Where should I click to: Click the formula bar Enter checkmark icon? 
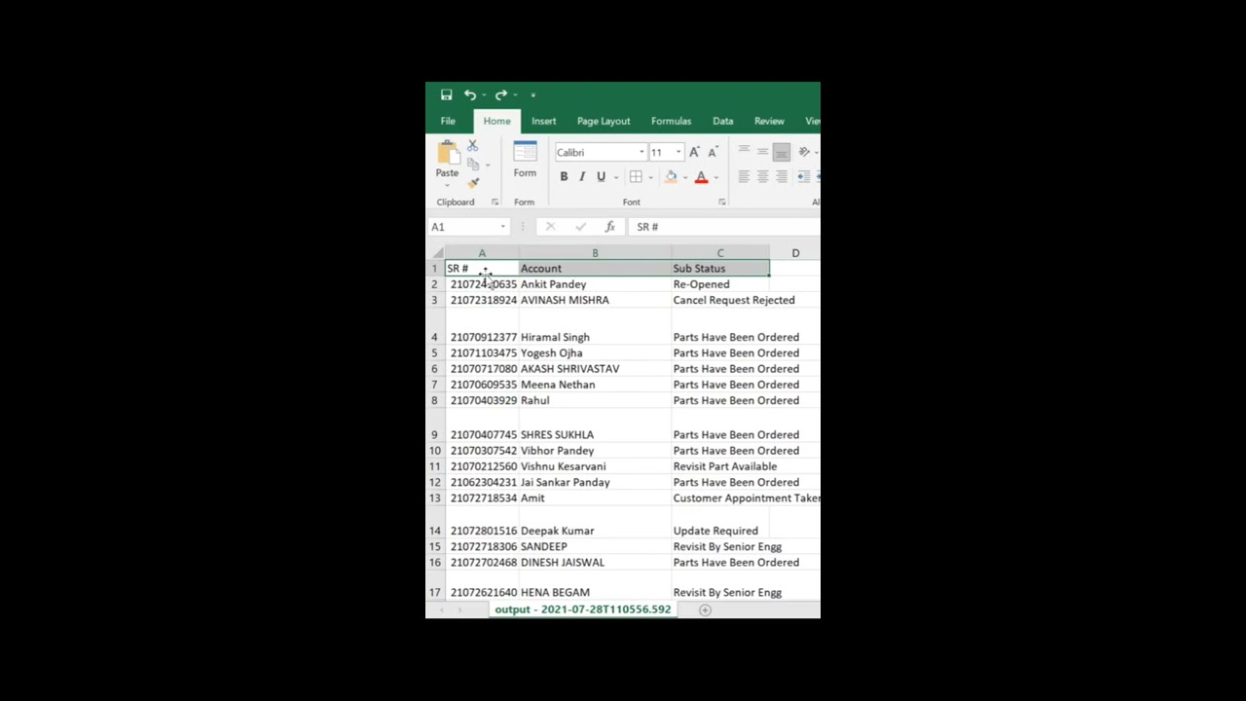(580, 227)
